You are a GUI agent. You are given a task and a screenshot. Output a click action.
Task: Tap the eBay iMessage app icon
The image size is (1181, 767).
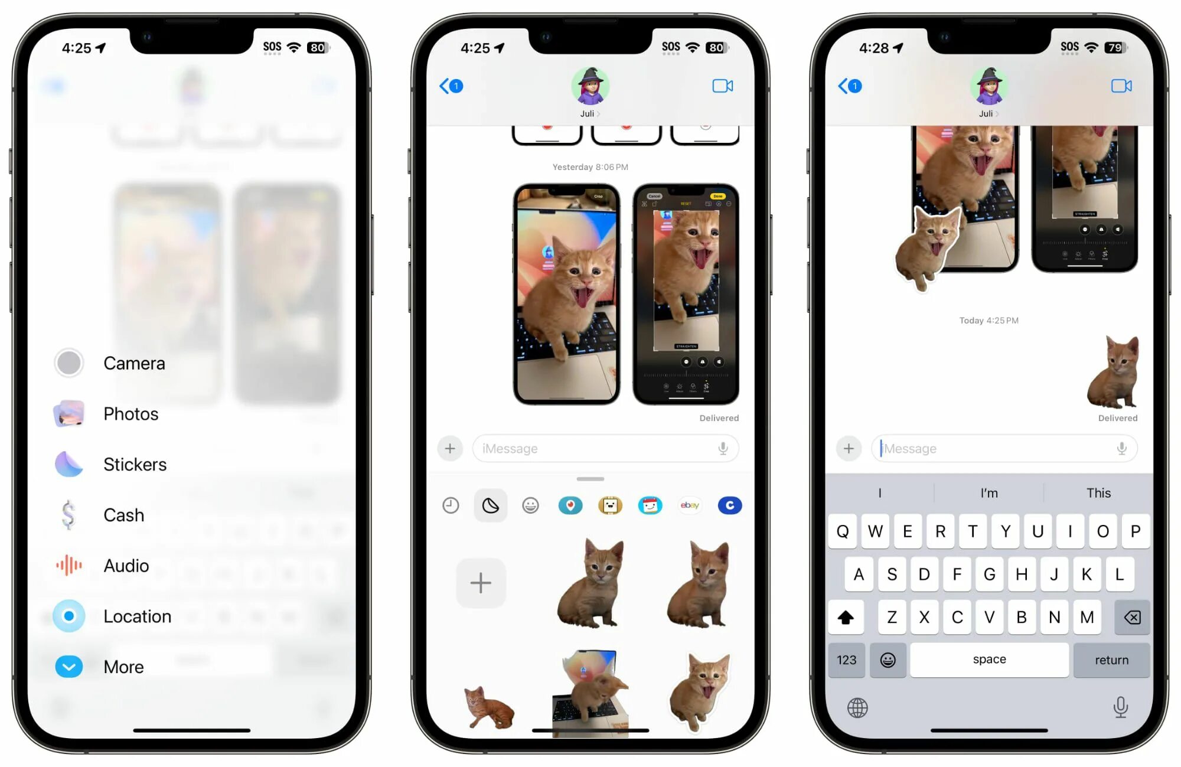coord(689,505)
